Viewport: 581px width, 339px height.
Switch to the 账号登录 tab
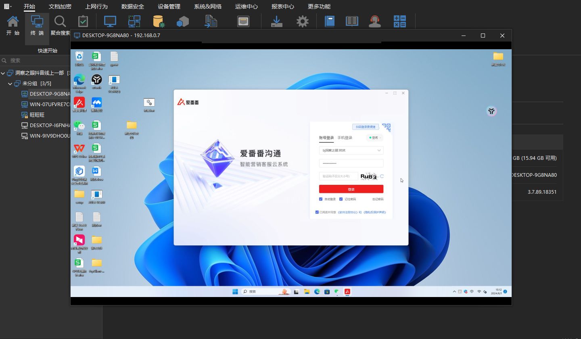tap(326, 138)
